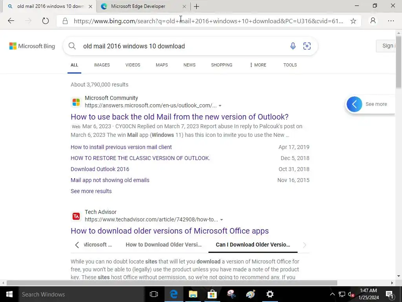This screenshot has height=302, width=402.
Task: Click the browser address bar URL
Action: pyautogui.click(x=208, y=21)
